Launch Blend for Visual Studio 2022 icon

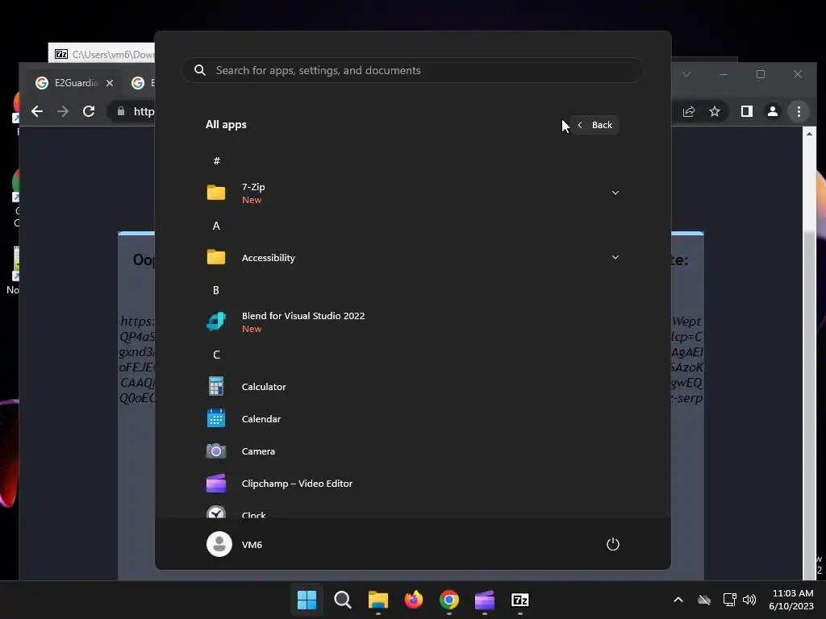click(x=216, y=322)
